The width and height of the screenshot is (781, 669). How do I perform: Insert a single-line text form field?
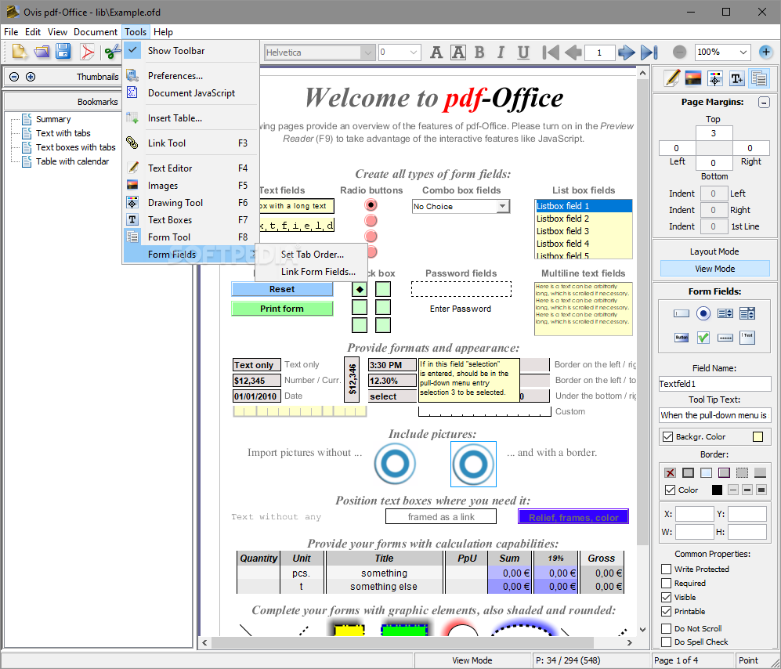[x=682, y=313]
